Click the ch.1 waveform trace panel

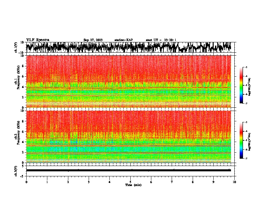click(130, 47)
